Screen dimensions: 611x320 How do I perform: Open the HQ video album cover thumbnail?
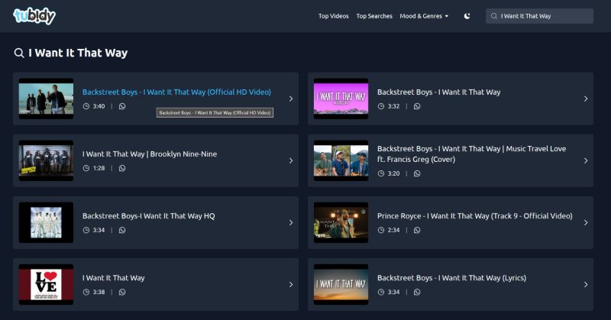tap(46, 222)
